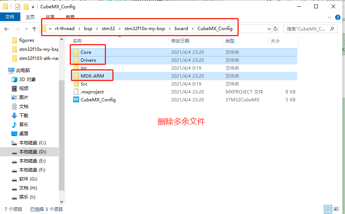The image size is (345, 214).
Task: Open the 文件 ribbon tab
Action: 10,17
